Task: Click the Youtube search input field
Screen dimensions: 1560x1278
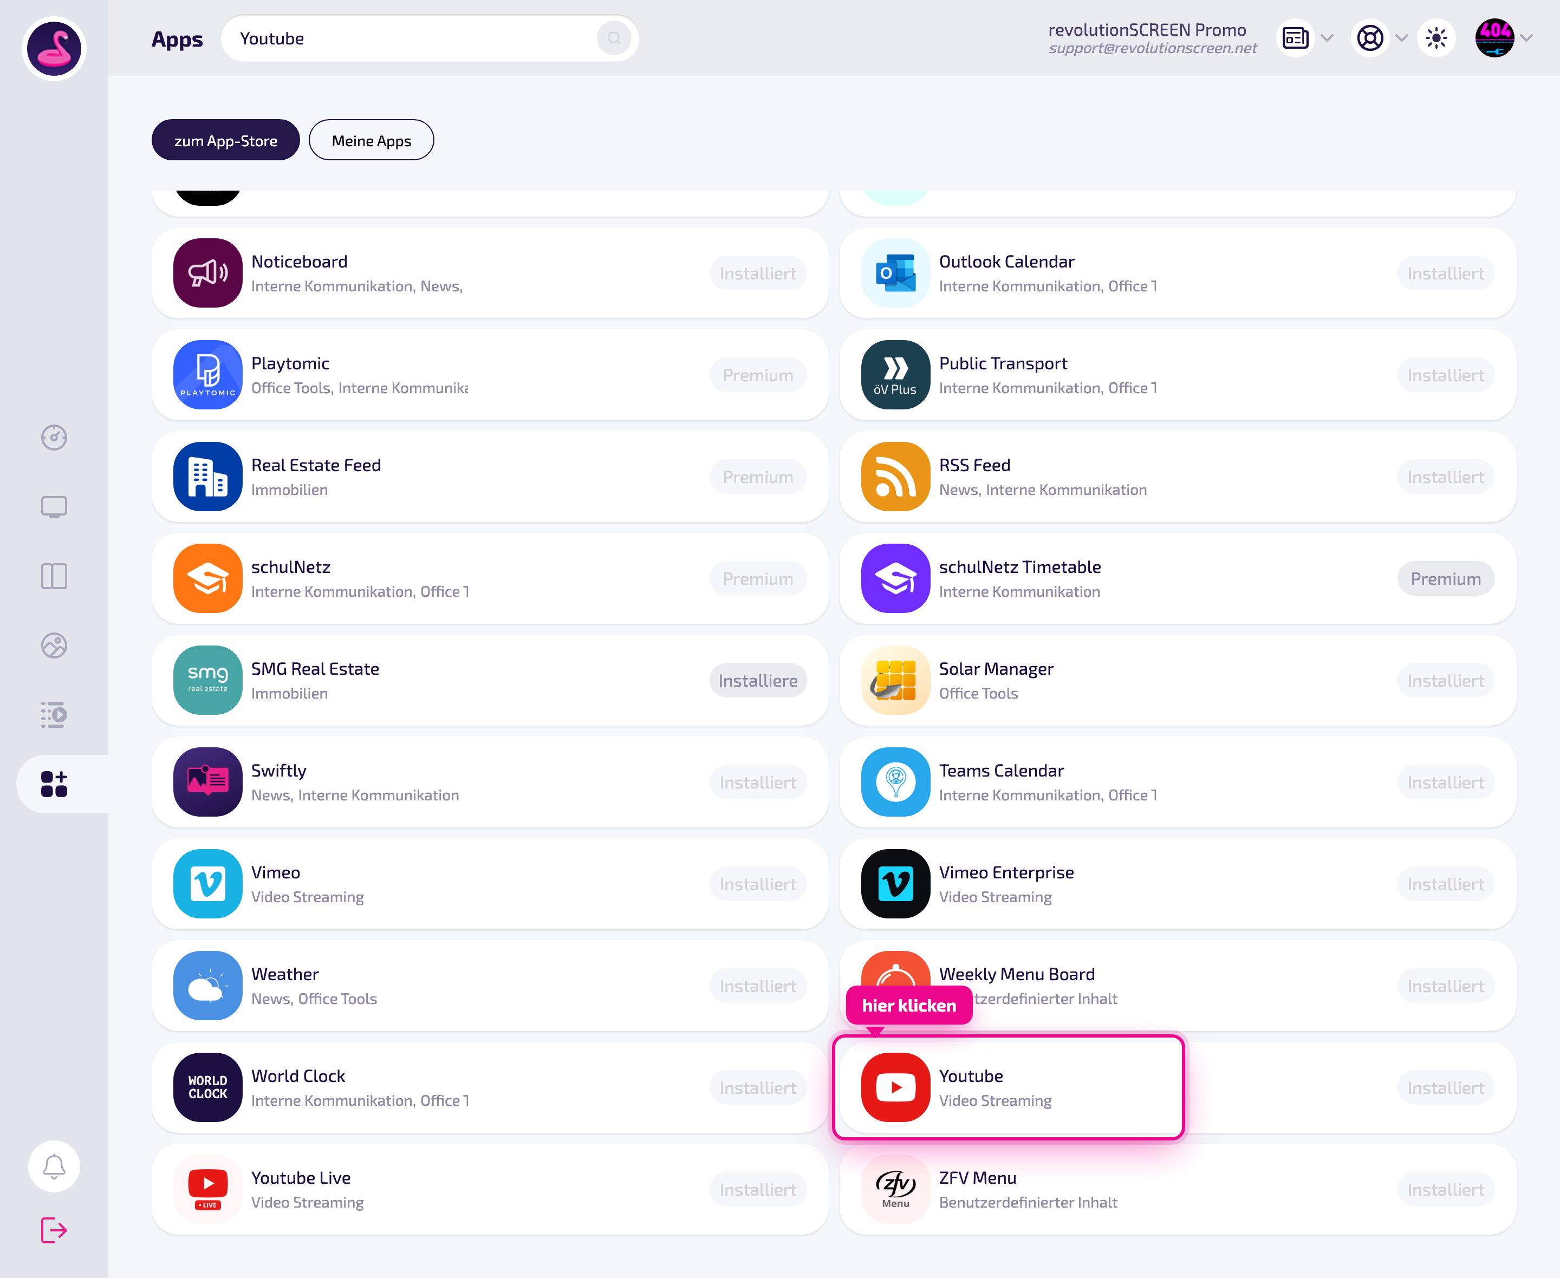Action: pos(430,38)
